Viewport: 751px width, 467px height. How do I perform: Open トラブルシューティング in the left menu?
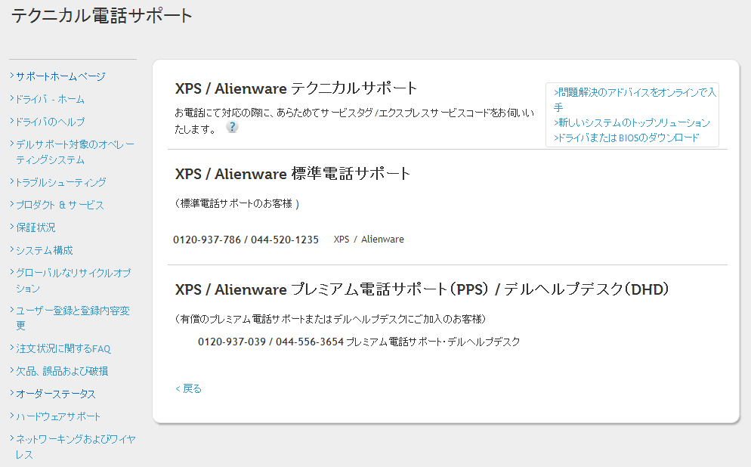coord(60,182)
